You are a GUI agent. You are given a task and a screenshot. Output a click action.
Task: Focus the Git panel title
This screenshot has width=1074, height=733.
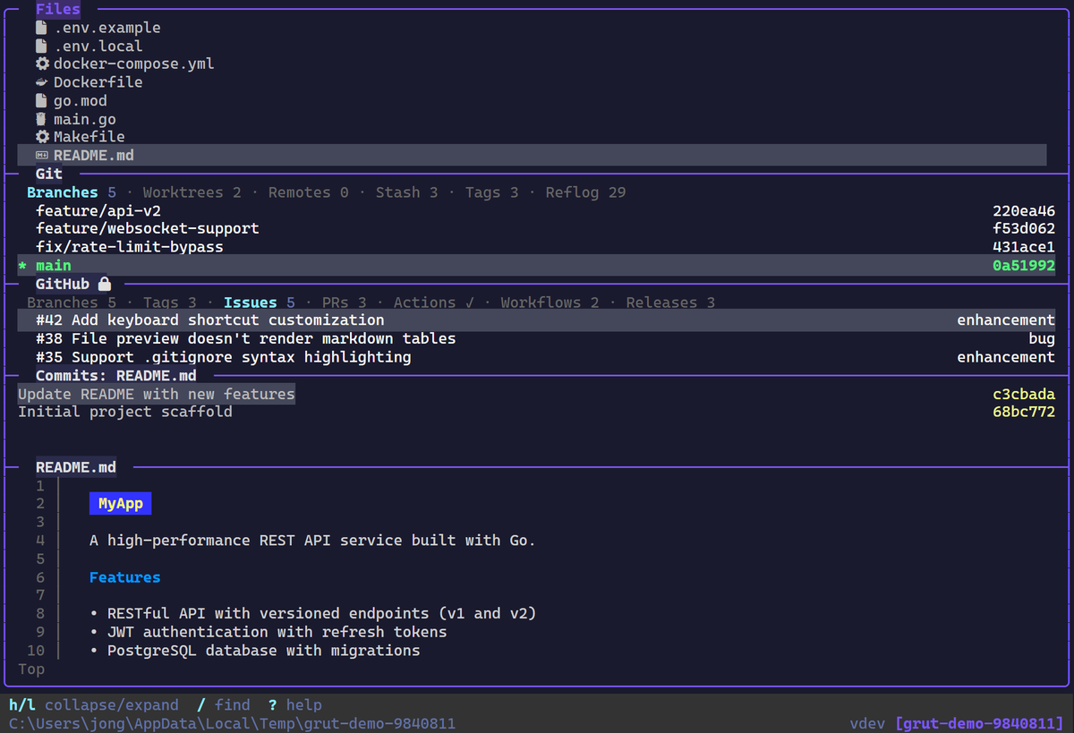click(x=49, y=174)
